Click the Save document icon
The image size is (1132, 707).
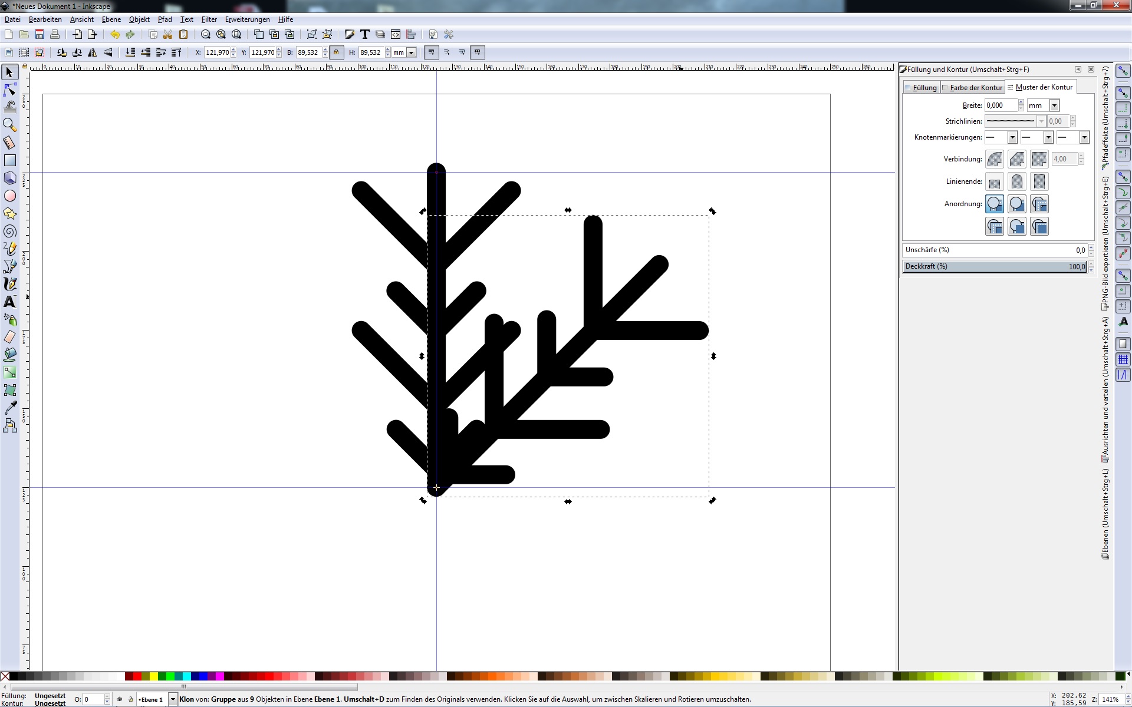(x=40, y=35)
